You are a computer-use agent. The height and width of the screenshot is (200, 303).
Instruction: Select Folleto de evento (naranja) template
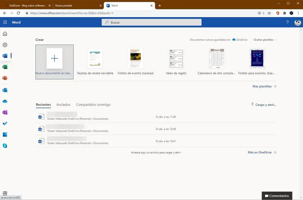click(x=135, y=62)
